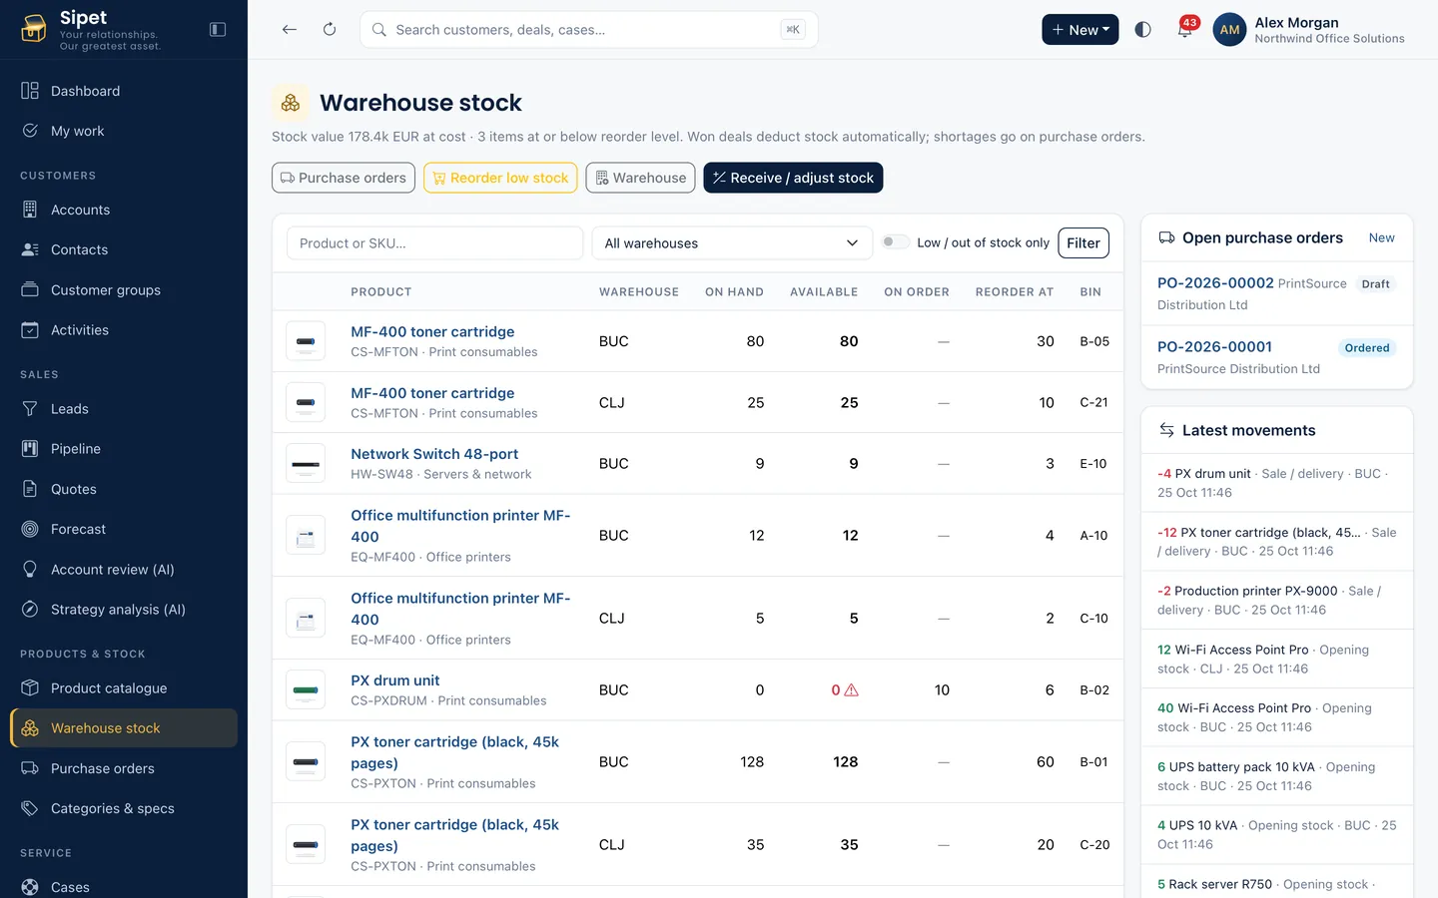Click the Forecast target icon

click(x=30, y=529)
